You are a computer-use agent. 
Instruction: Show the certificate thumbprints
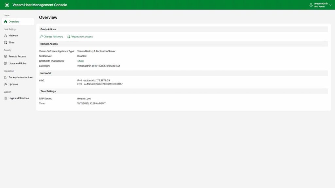(80, 61)
